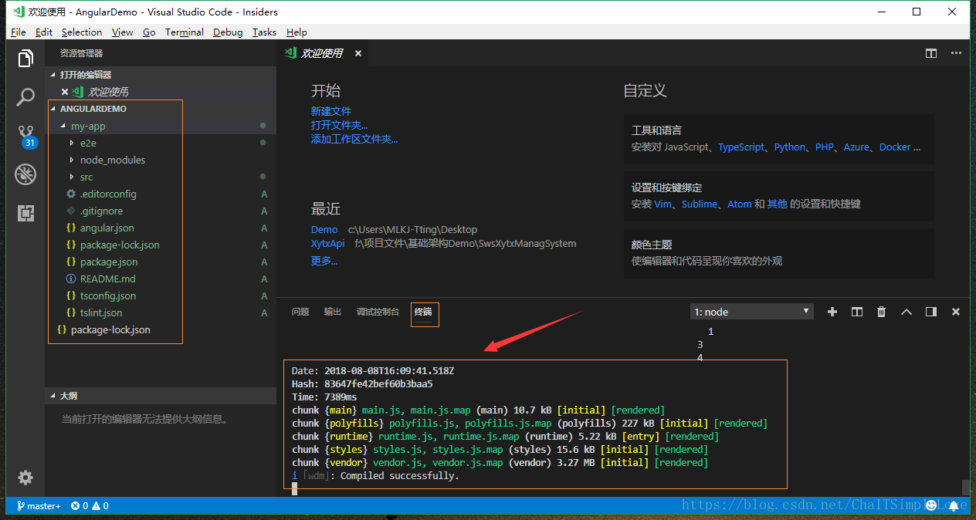This screenshot has width=976, height=520.
Task: Open the Explorer view in activity bar
Action: [25, 59]
